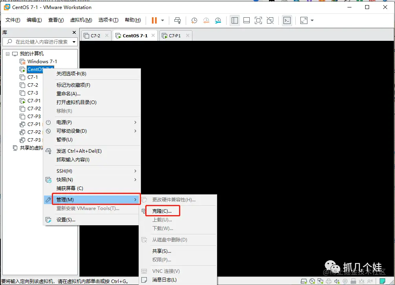Click the printer status bar icon
395x285 pixels.
[329, 281]
